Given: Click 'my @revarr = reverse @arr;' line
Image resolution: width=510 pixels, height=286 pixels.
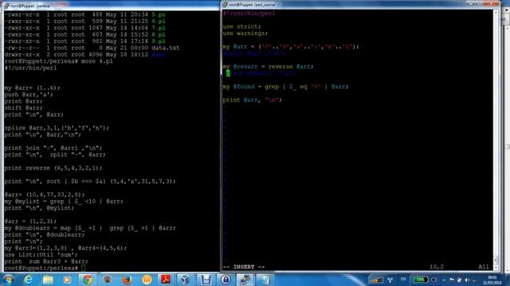Looking at the screenshot, I should (x=269, y=67).
